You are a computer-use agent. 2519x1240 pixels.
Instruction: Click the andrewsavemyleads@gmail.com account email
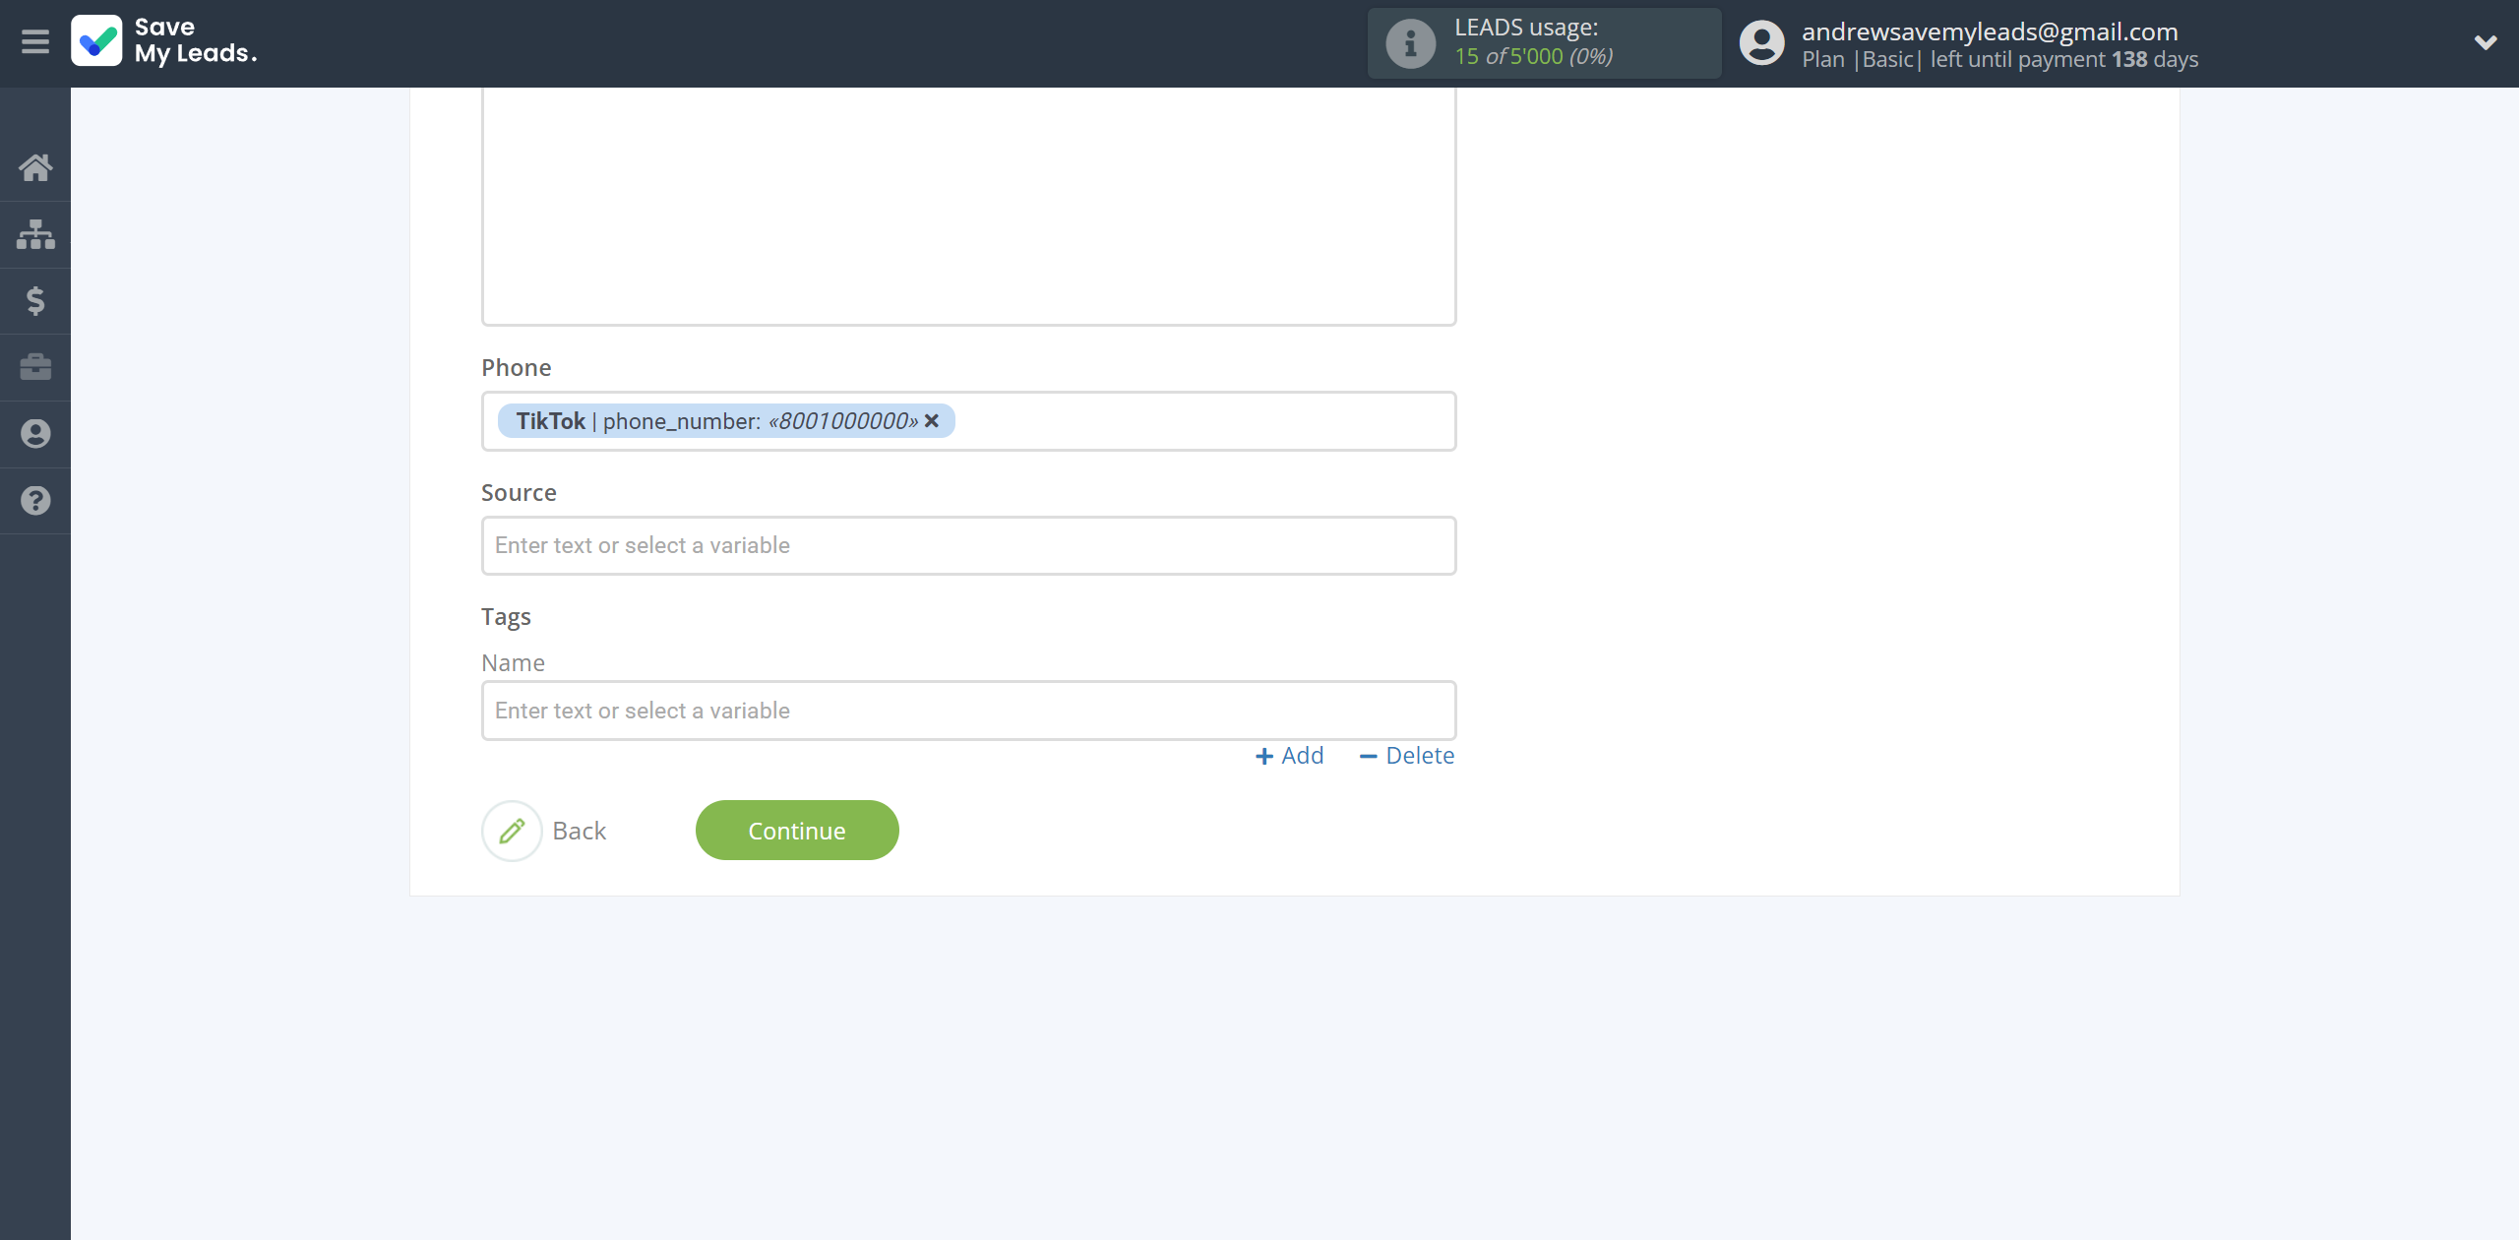(x=1990, y=31)
